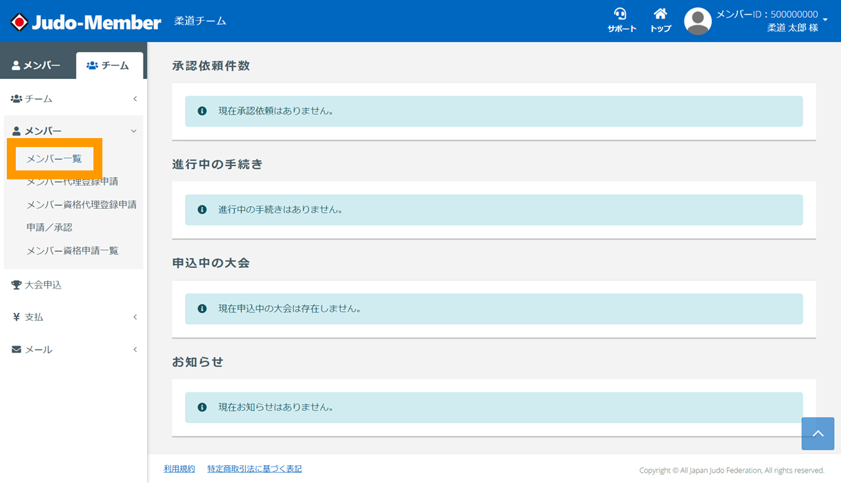Click the All Japan Judo Federation copyright text
This screenshot has height=483, width=841.
tap(732, 470)
